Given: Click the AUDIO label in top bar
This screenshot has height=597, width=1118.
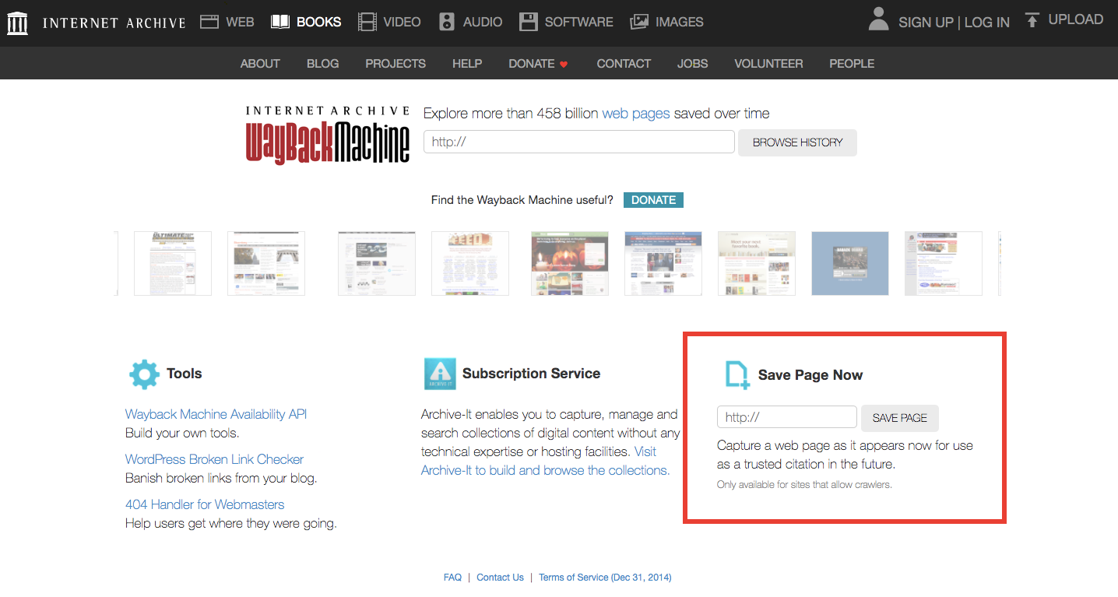Looking at the screenshot, I should coord(483,22).
